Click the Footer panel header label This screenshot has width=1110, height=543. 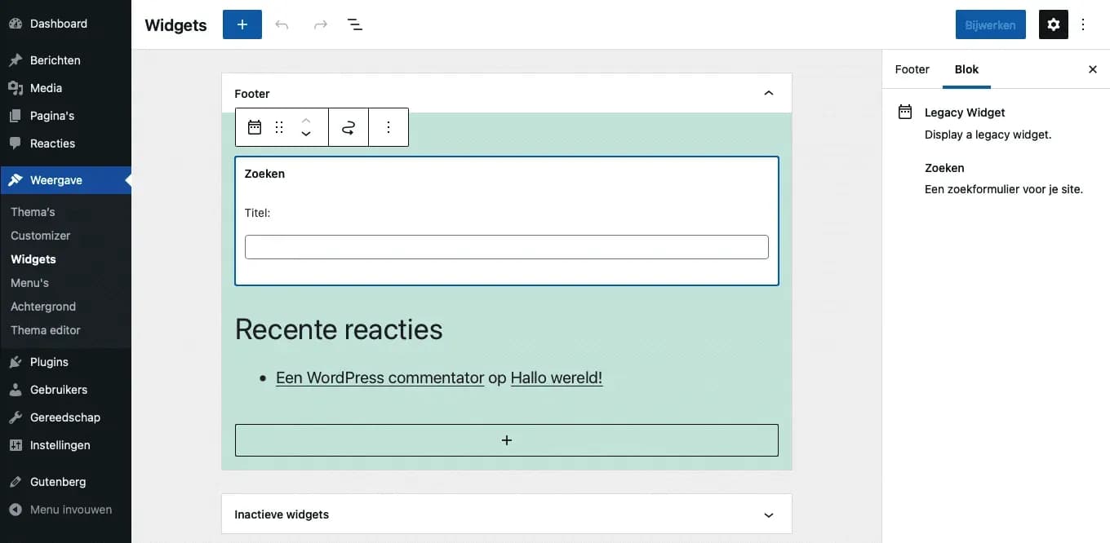pyautogui.click(x=252, y=94)
